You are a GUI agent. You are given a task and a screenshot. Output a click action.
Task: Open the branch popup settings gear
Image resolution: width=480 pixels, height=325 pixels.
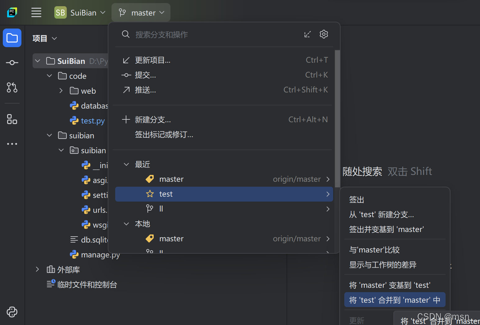point(324,34)
